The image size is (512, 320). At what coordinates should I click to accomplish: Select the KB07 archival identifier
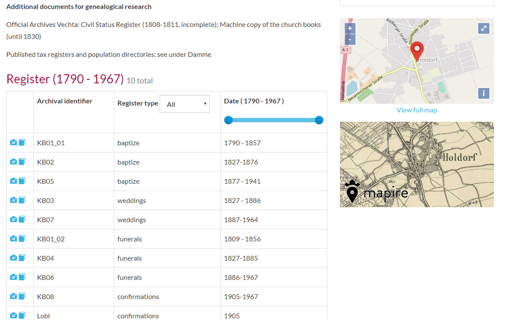[x=45, y=220]
